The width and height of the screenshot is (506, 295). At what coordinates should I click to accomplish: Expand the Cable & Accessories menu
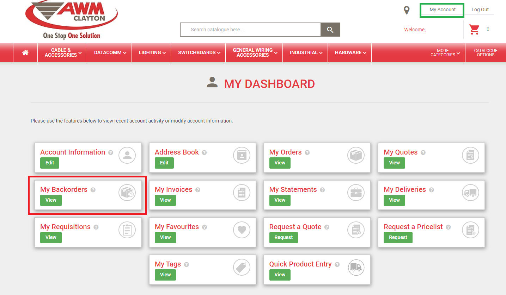click(x=62, y=53)
